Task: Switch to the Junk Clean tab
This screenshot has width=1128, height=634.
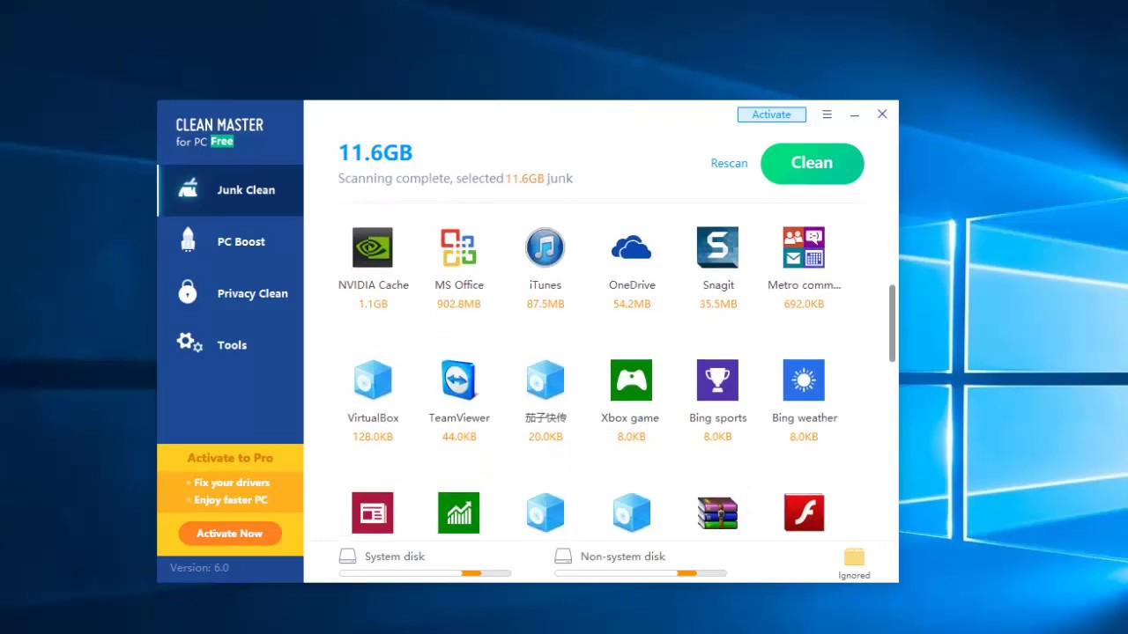Action: pos(231,190)
